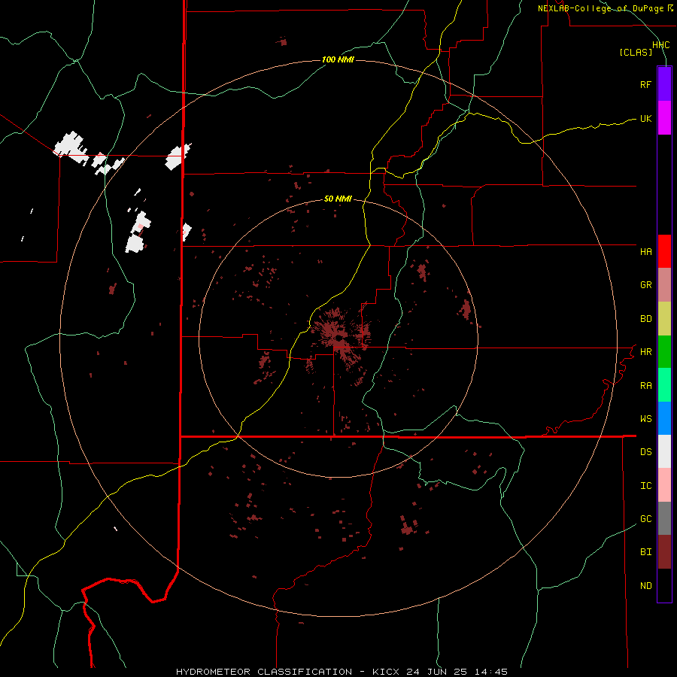Image resolution: width=677 pixels, height=677 pixels.
Task: Click the BD yellow legend swatch
Action: point(664,319)
